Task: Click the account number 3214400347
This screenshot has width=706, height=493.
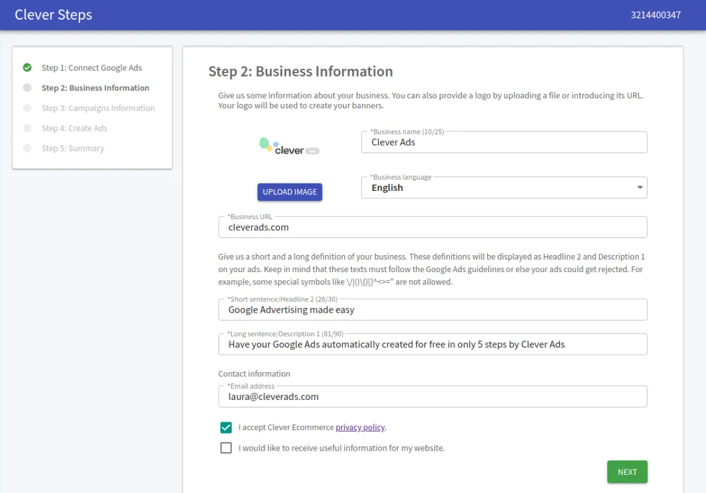Action: pyautogui.click(x=655, y=15)
